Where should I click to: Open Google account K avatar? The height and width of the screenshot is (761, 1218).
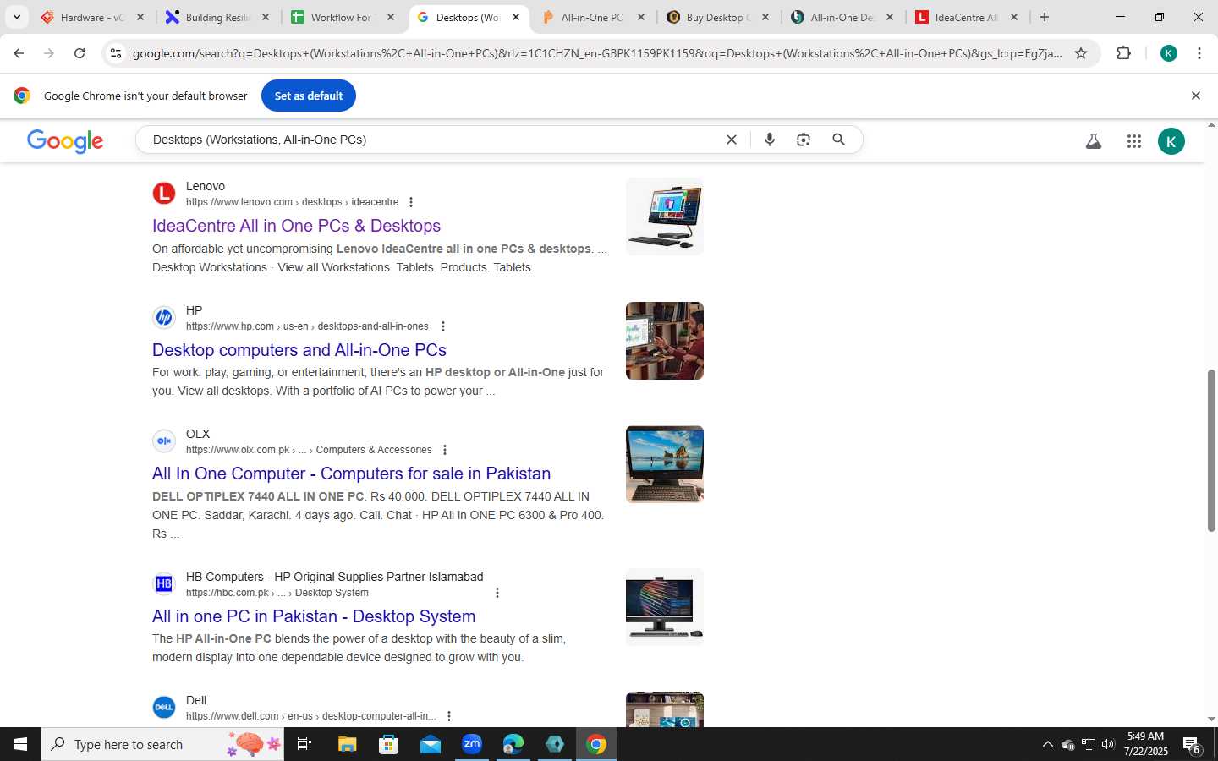click(x=1171, y=141)
